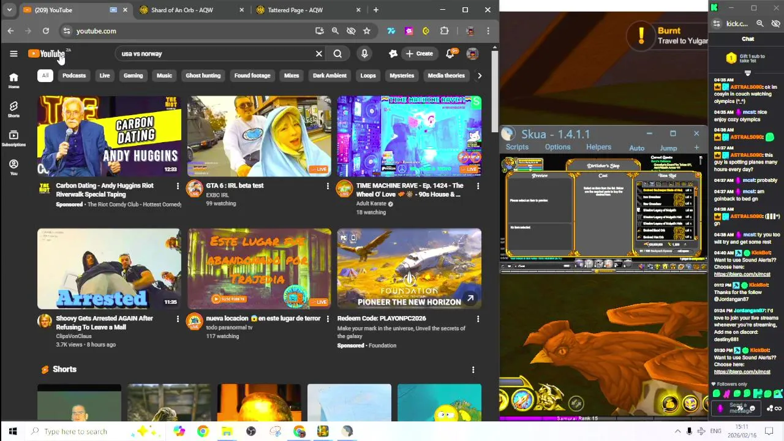Open the Shorts section options menu

click(x=473, y=369)
